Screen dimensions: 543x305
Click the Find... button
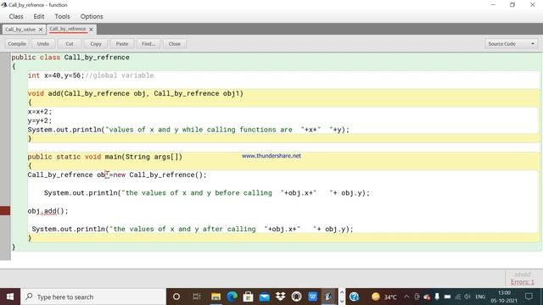(x=148, y=44)
